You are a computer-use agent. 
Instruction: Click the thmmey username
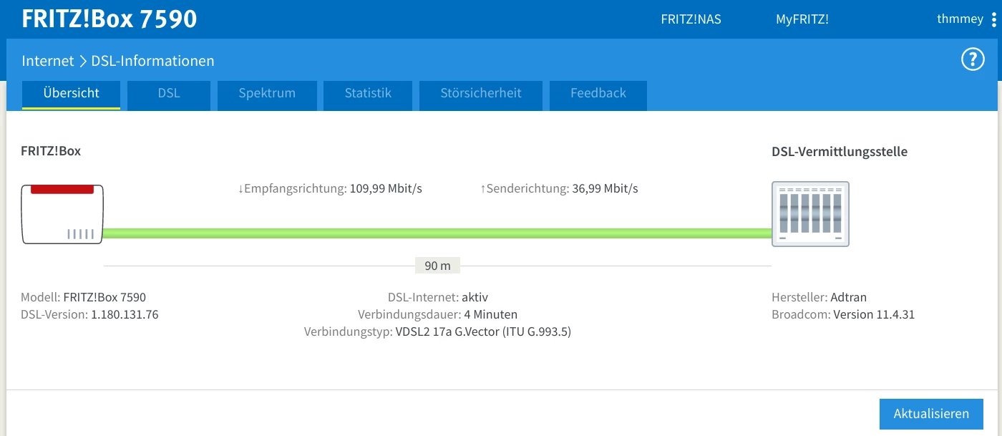point(960,19)
